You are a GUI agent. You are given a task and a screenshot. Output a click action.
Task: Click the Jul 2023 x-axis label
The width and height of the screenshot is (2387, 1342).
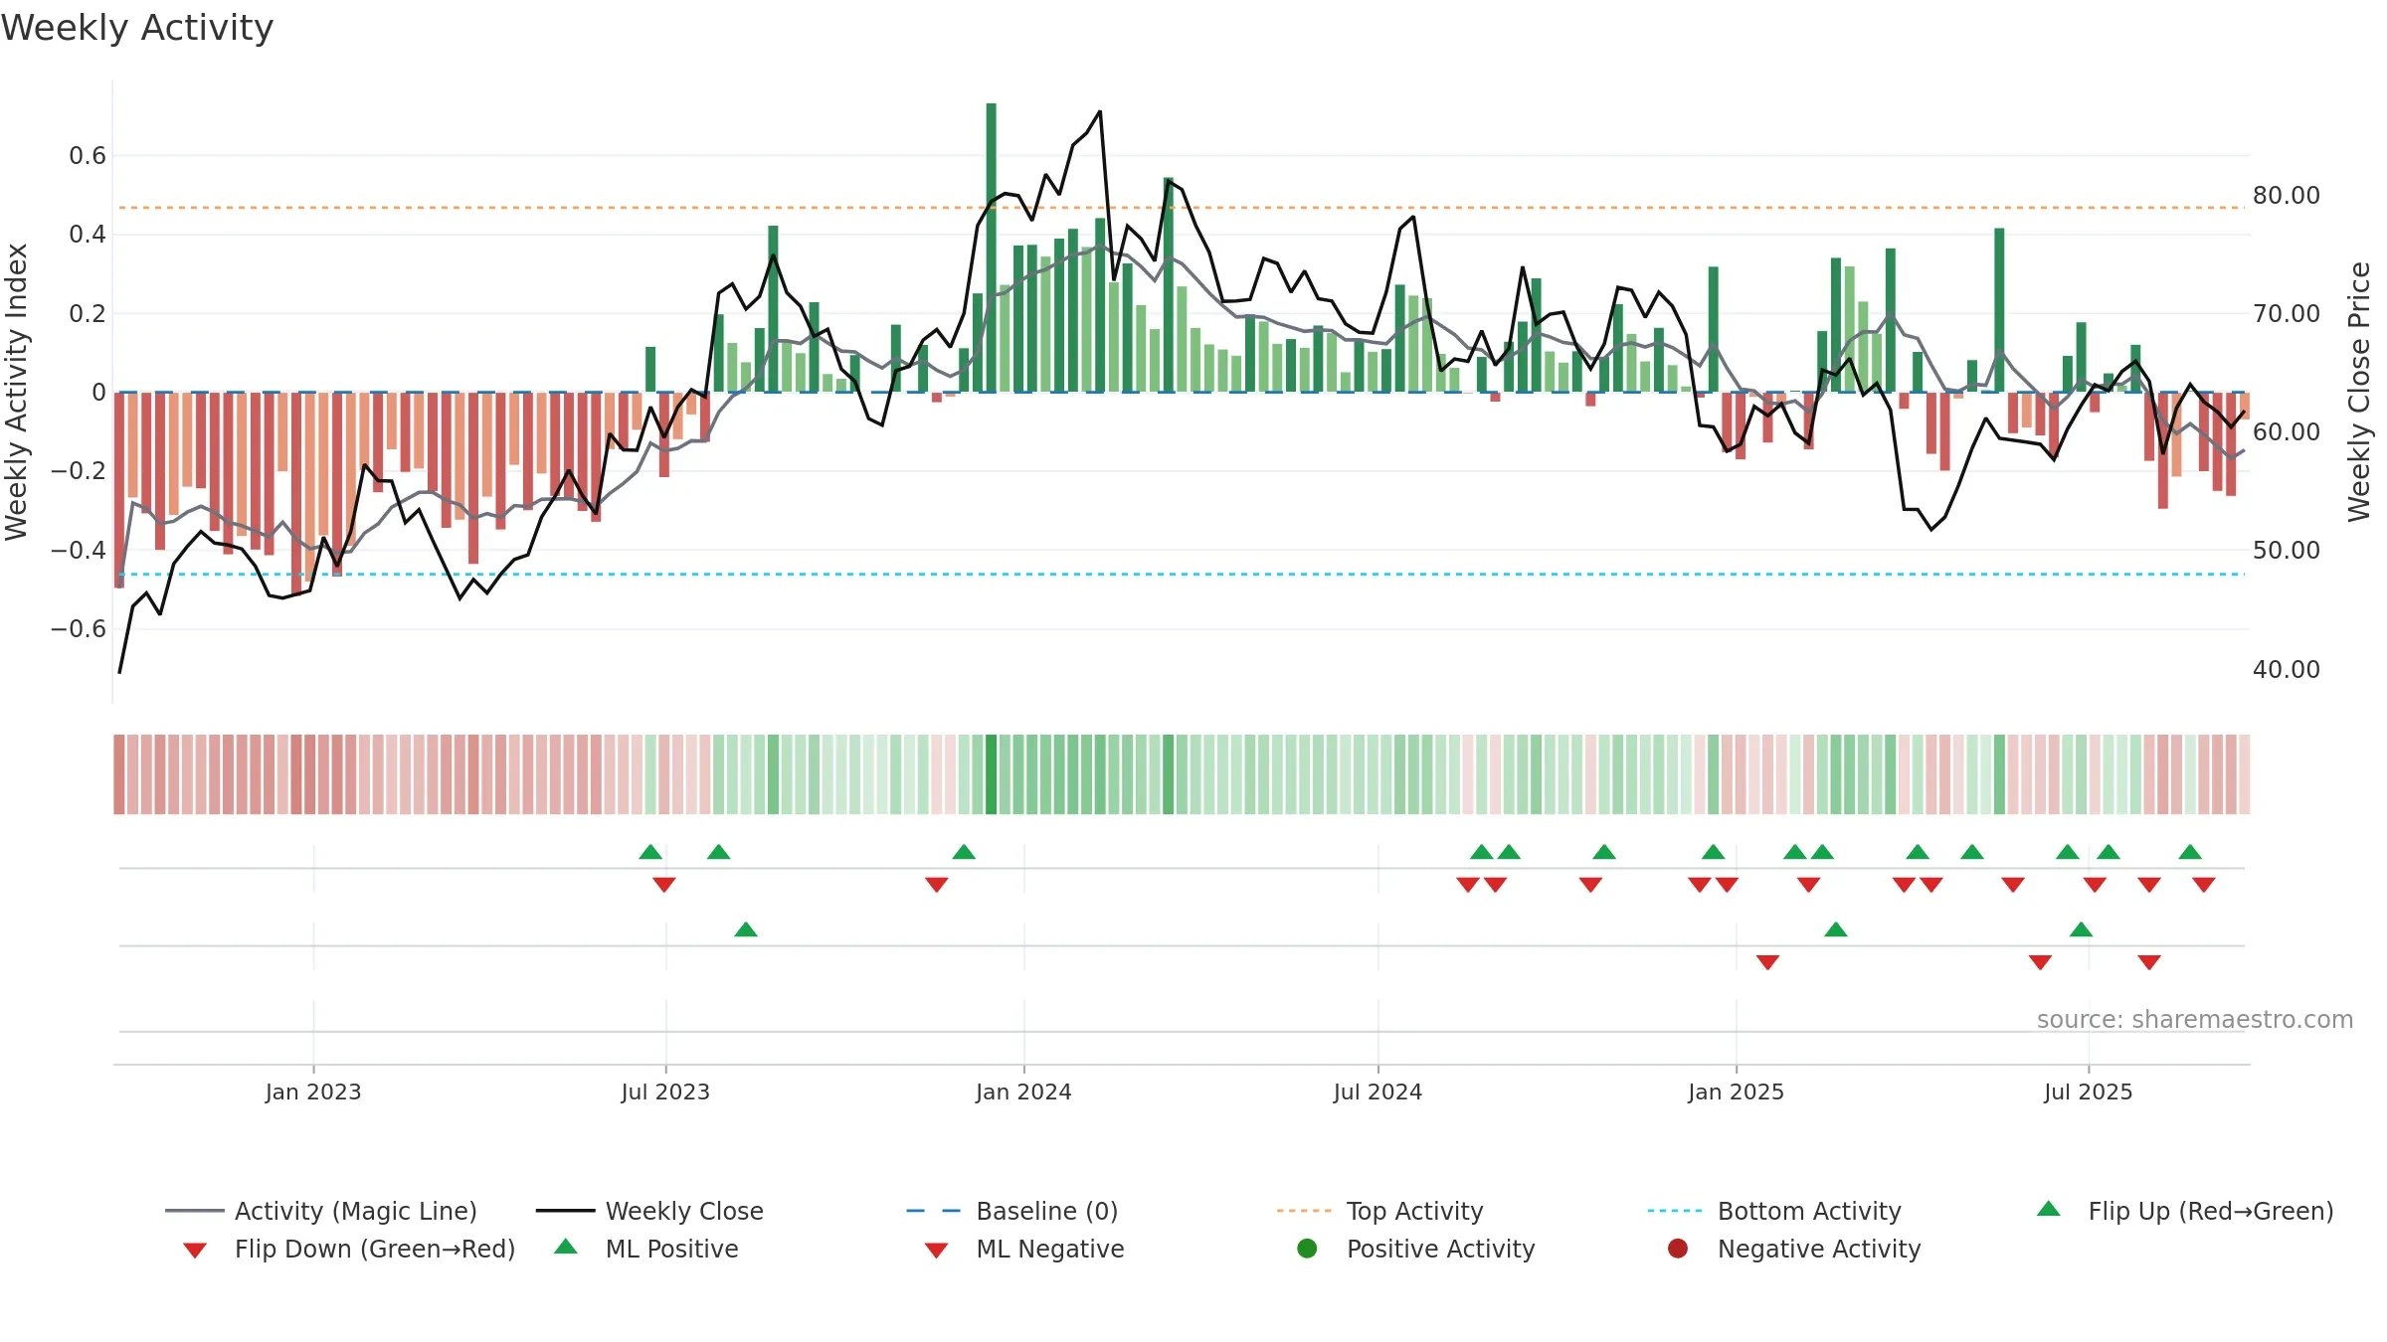point(665,1091)
